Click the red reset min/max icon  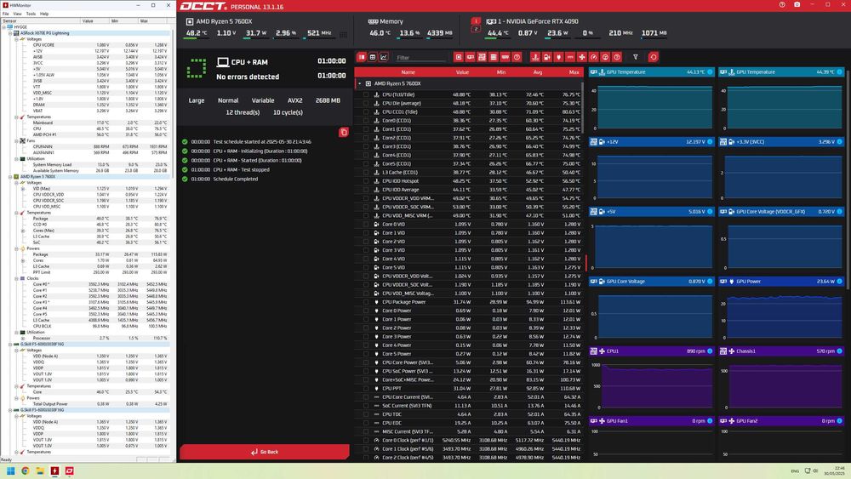point(653,57)
